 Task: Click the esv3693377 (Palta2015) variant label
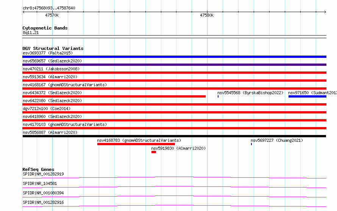click(x=48, y=53)
